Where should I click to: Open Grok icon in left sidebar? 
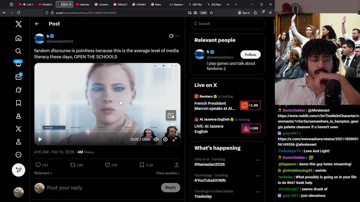coord(18,90)
